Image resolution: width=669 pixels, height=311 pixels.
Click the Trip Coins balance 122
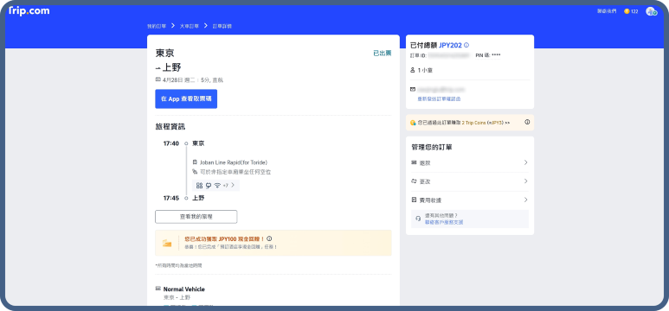(x=631, y=11)
